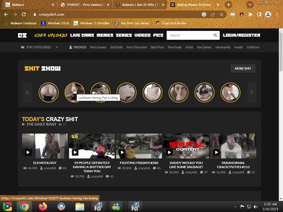The height and width of the screenshot is (212, 283).
Task: Open the Espectral McGee bookmark
Action: (x=171, y=23)
